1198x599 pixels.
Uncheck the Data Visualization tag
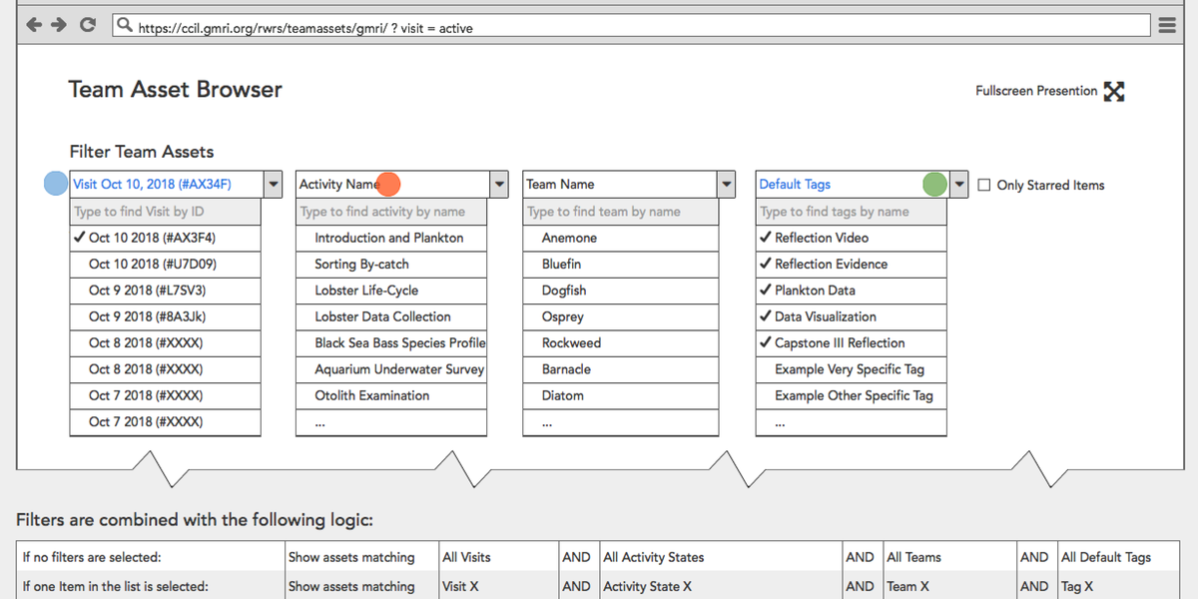(851, 316)
